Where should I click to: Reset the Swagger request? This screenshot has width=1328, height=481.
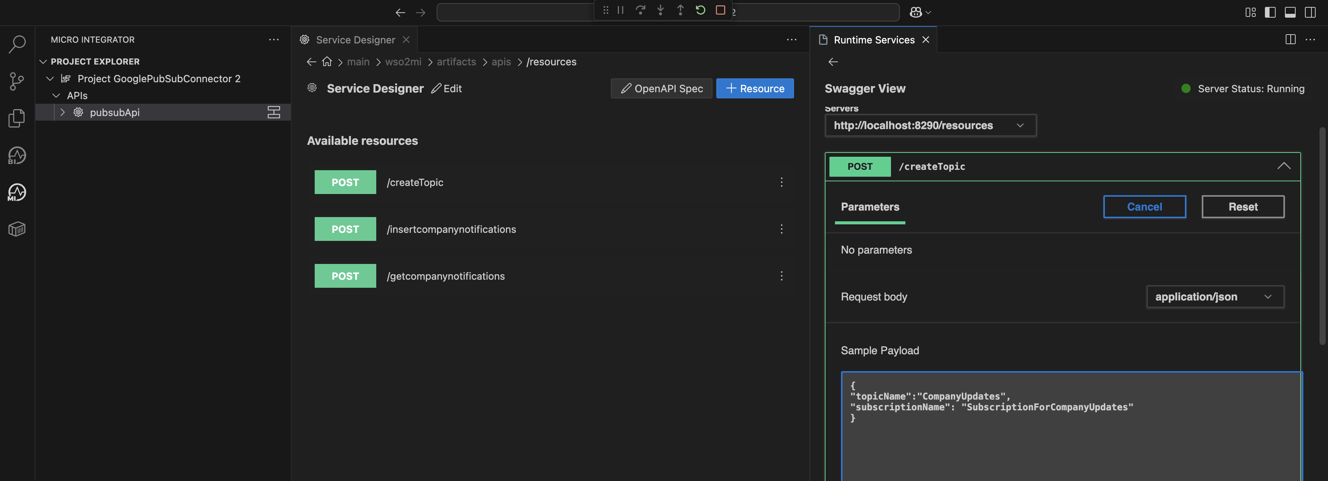click(1243, 207)
